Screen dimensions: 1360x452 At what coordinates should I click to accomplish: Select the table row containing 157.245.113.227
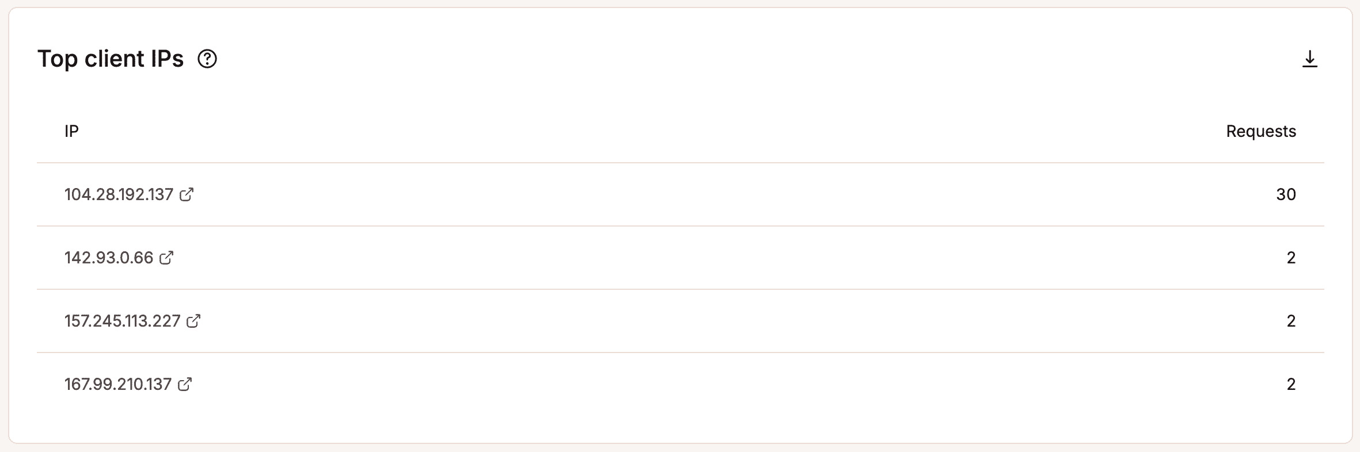[681, 321]
